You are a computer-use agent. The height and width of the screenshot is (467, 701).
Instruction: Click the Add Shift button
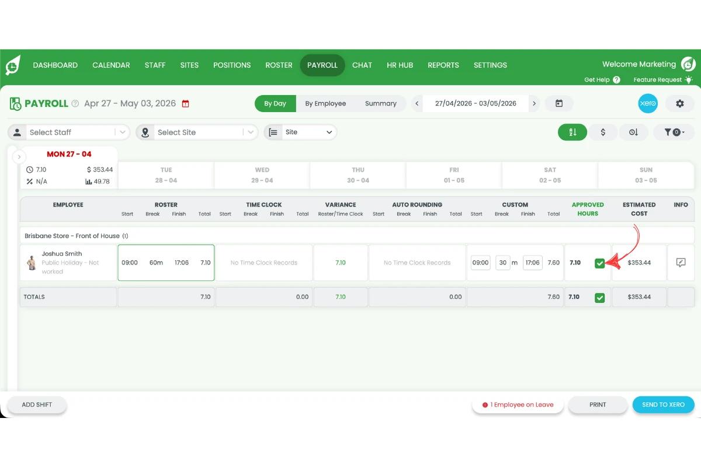pos(37,405)
